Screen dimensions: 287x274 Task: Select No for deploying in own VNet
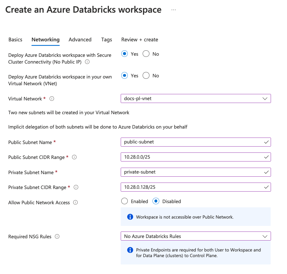coord(146,75)
